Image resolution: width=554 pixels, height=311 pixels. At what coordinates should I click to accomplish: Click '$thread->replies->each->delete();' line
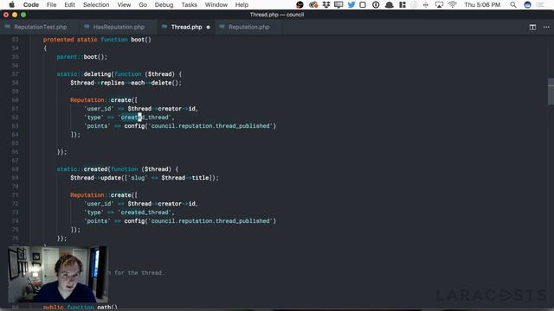click(x=126, y=83)
